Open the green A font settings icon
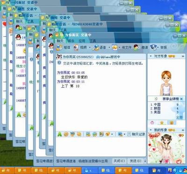Image resolution: width=187 pixels, height=174 pixels. (59, 134)
